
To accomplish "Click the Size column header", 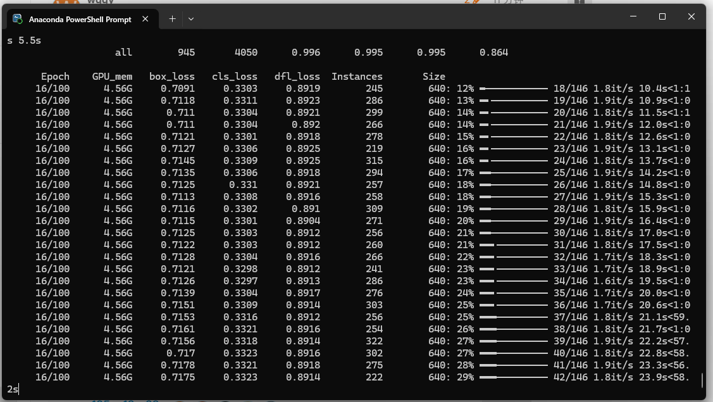I will coord(434,77).
